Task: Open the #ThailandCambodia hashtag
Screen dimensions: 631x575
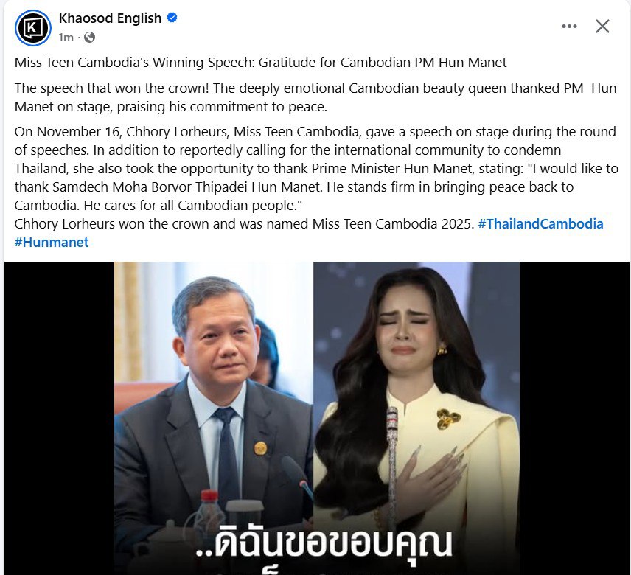Action: click(x=540, y=223)
